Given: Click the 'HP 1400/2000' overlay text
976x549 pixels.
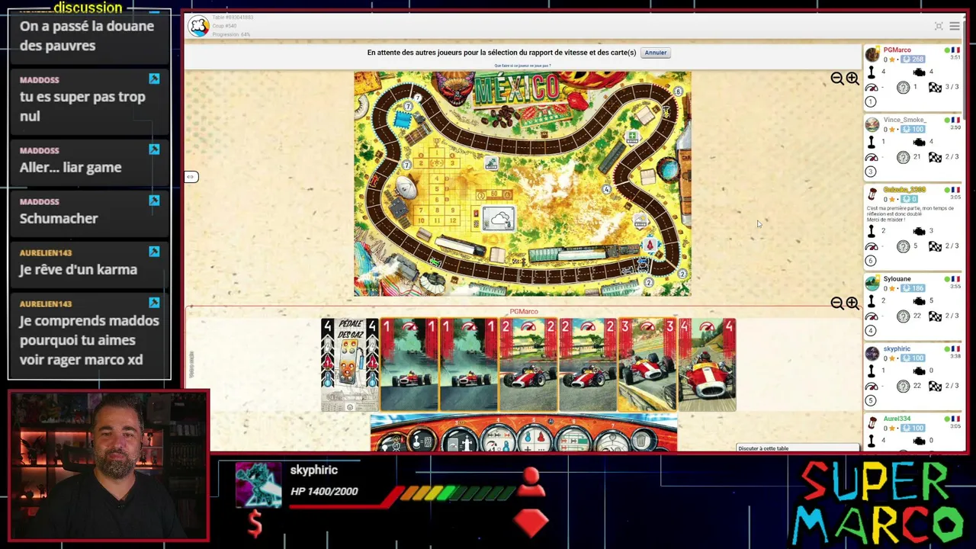Looking at the screenshot, I should 324,491.
